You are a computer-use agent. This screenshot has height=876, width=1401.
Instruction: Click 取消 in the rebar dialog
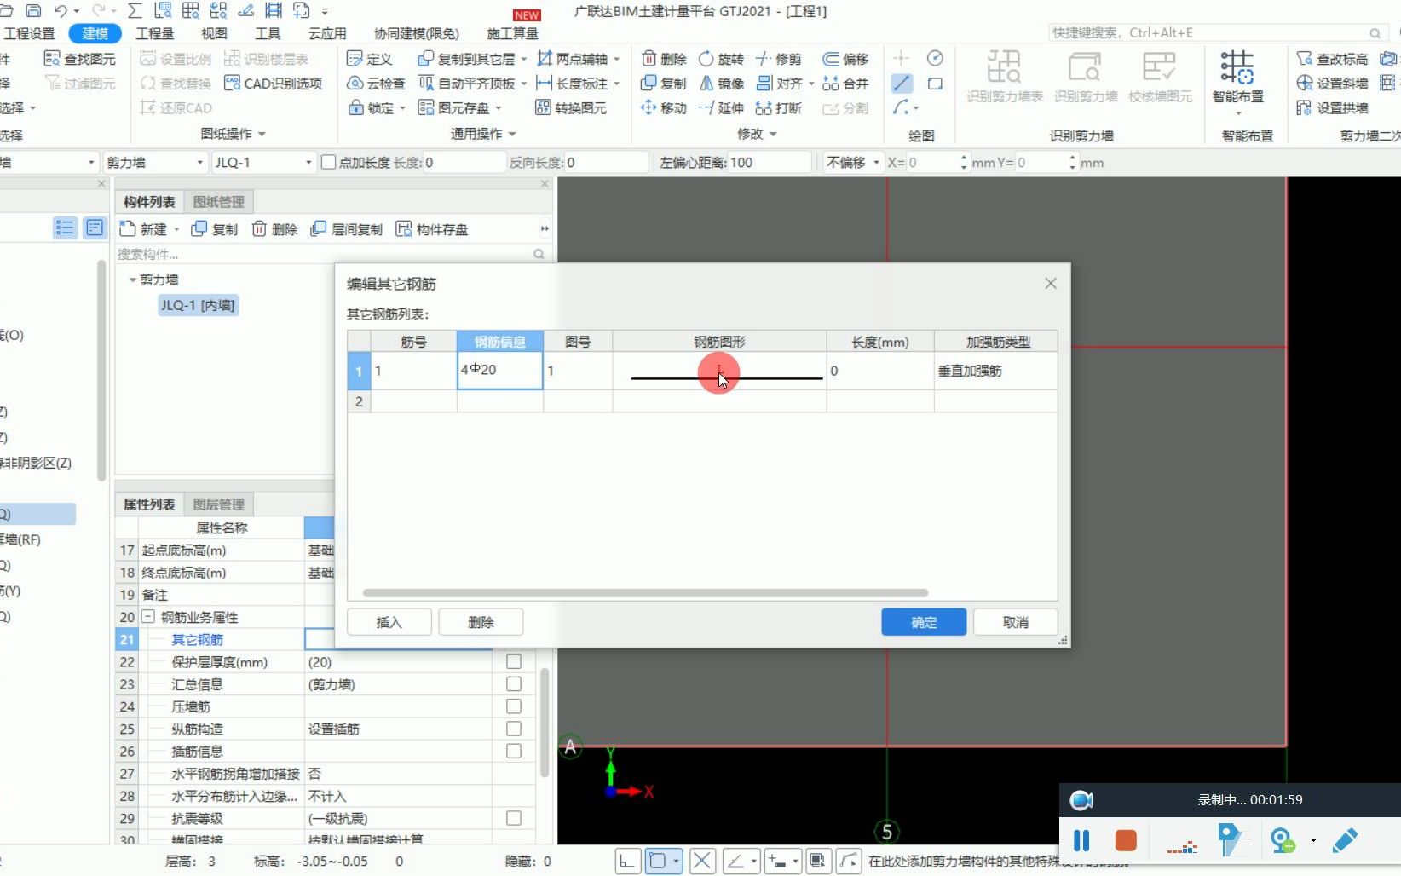tap(1015, 622)
